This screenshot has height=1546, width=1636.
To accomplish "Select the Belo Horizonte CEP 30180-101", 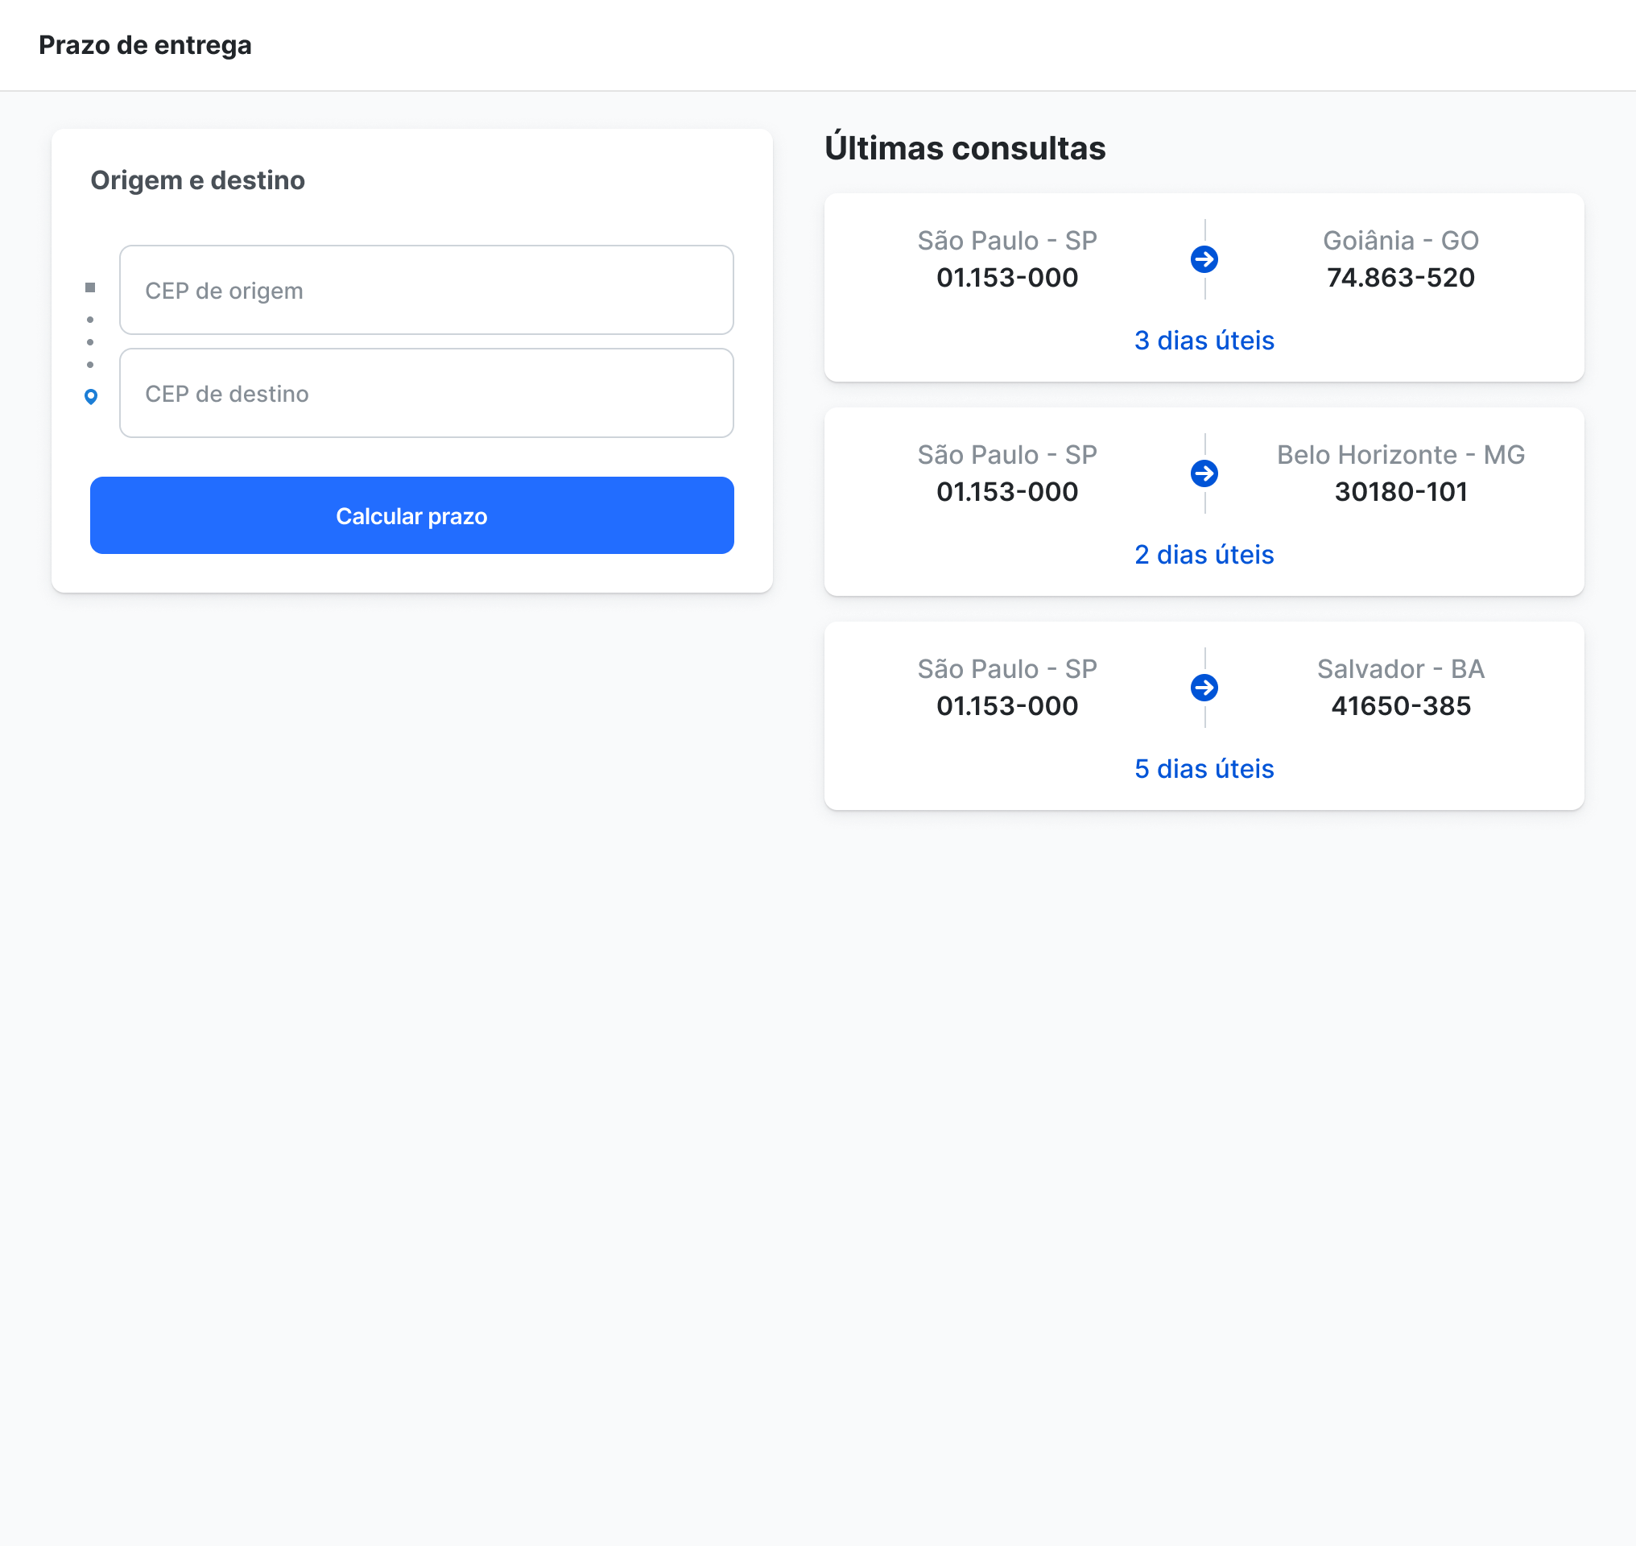I will click(x=1400, y=492).
